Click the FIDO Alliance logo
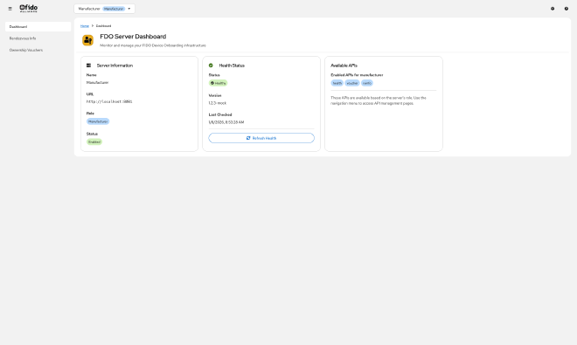 pyautogui.click(x=28, y=9)
